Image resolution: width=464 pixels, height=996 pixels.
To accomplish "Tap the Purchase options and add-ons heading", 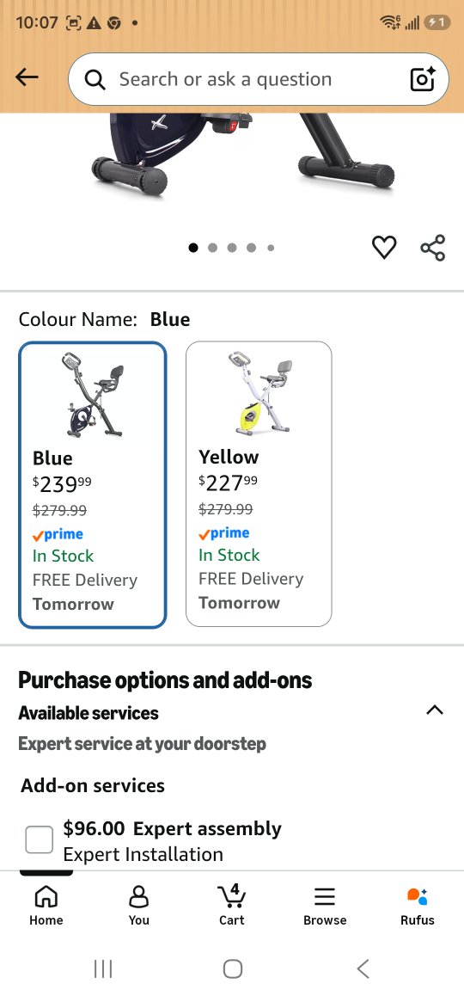I will pos(165,679).
